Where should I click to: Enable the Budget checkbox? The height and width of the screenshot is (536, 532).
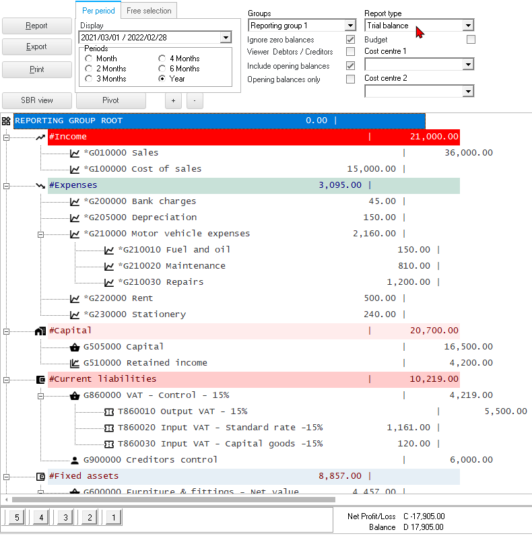tap(471, 40)
